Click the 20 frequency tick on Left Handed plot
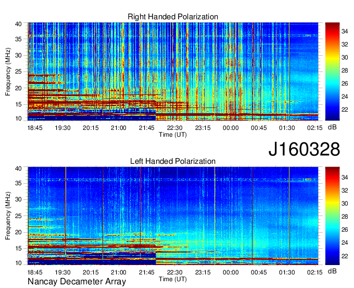Viewport: 354px width, 288px height. 19,232
